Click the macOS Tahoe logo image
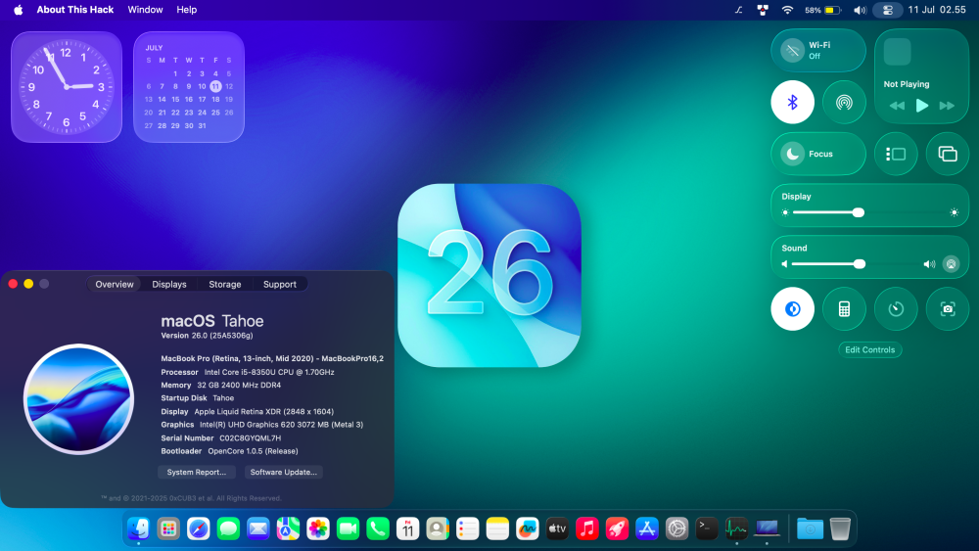 (x=78, y=398)
